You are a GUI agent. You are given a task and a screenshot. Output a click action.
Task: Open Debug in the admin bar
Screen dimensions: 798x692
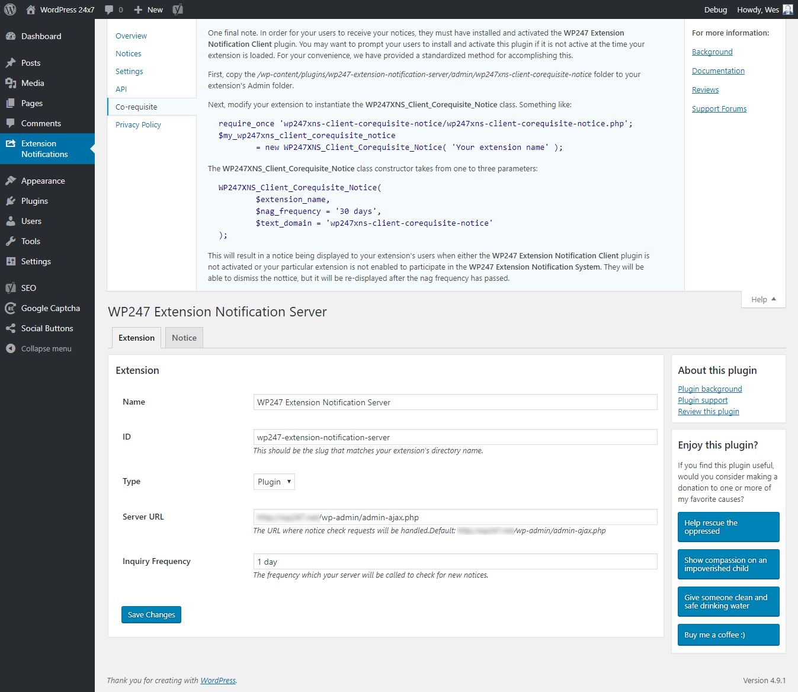point(716,9)
